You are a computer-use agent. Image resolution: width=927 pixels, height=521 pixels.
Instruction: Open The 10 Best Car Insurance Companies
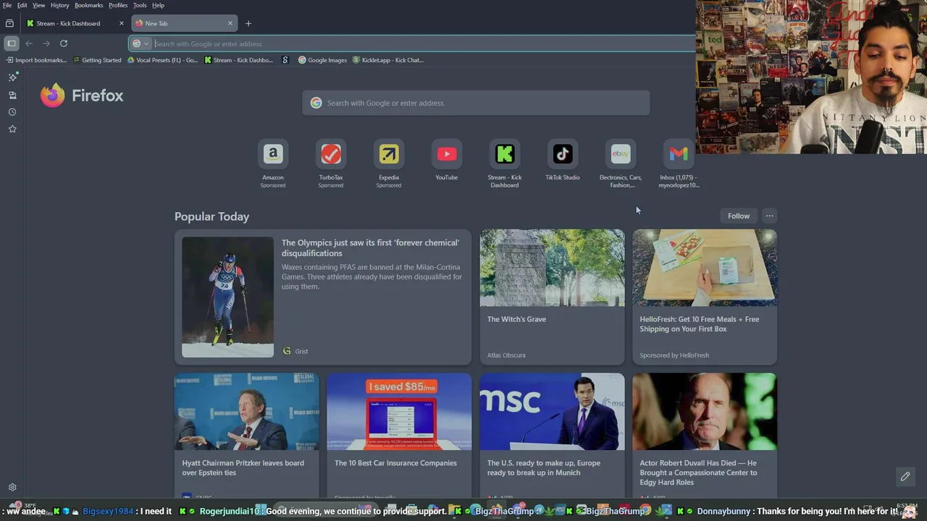pos(399,436)
